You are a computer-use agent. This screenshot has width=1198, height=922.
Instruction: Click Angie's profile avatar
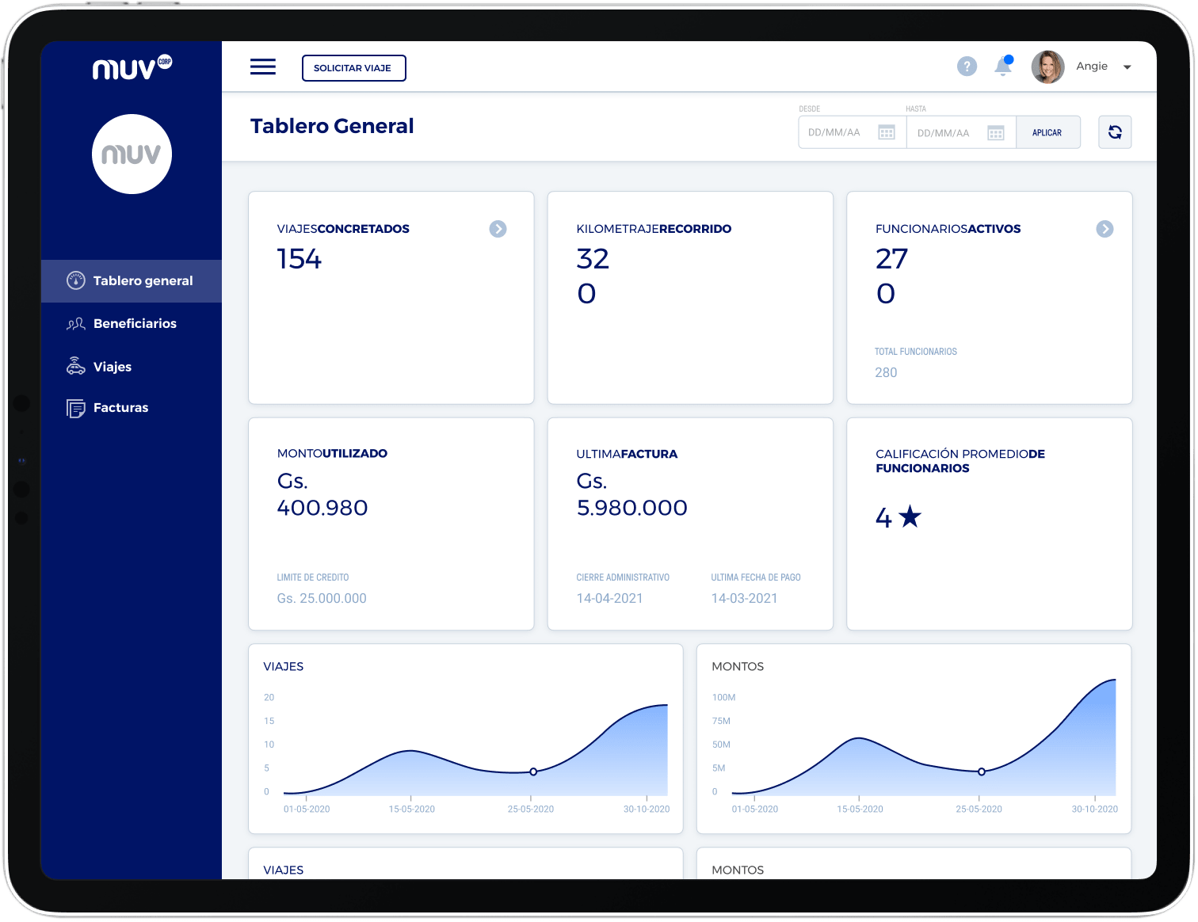(1047, 67)
